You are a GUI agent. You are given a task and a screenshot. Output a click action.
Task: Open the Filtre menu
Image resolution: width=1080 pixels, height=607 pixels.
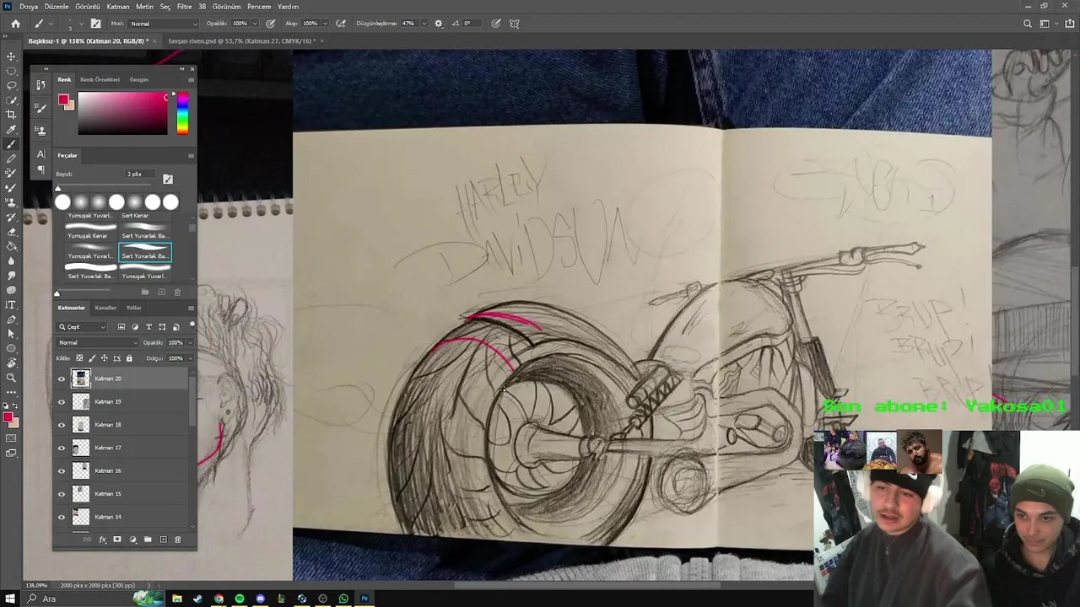pos(184,7)
